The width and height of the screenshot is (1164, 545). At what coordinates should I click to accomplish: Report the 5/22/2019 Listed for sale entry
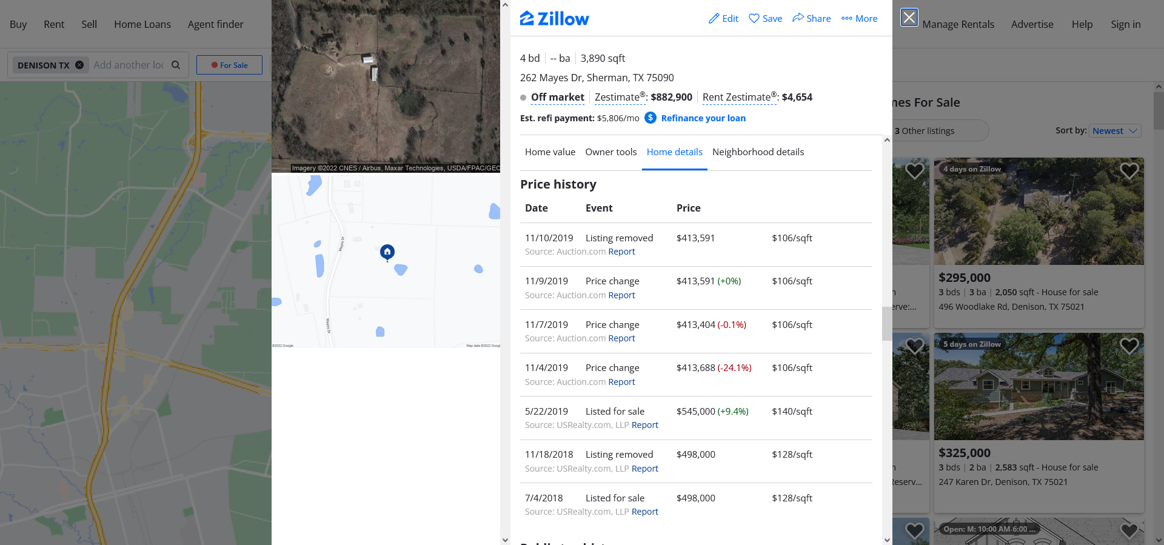click(644, 425)
